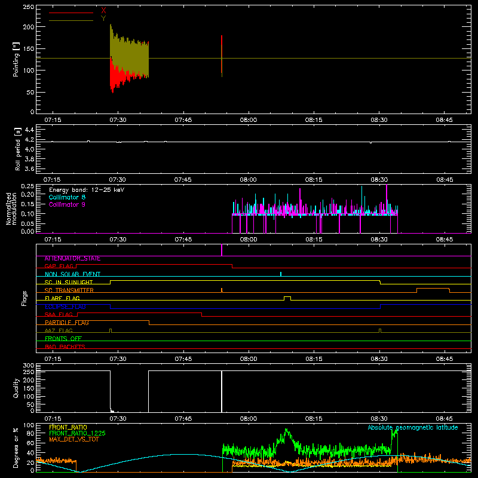Select the cyan "Collimator 8" legend entry

67,197
